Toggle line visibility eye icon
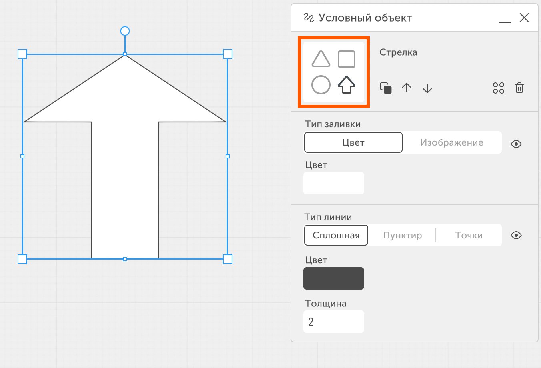 tap(516, 235)
